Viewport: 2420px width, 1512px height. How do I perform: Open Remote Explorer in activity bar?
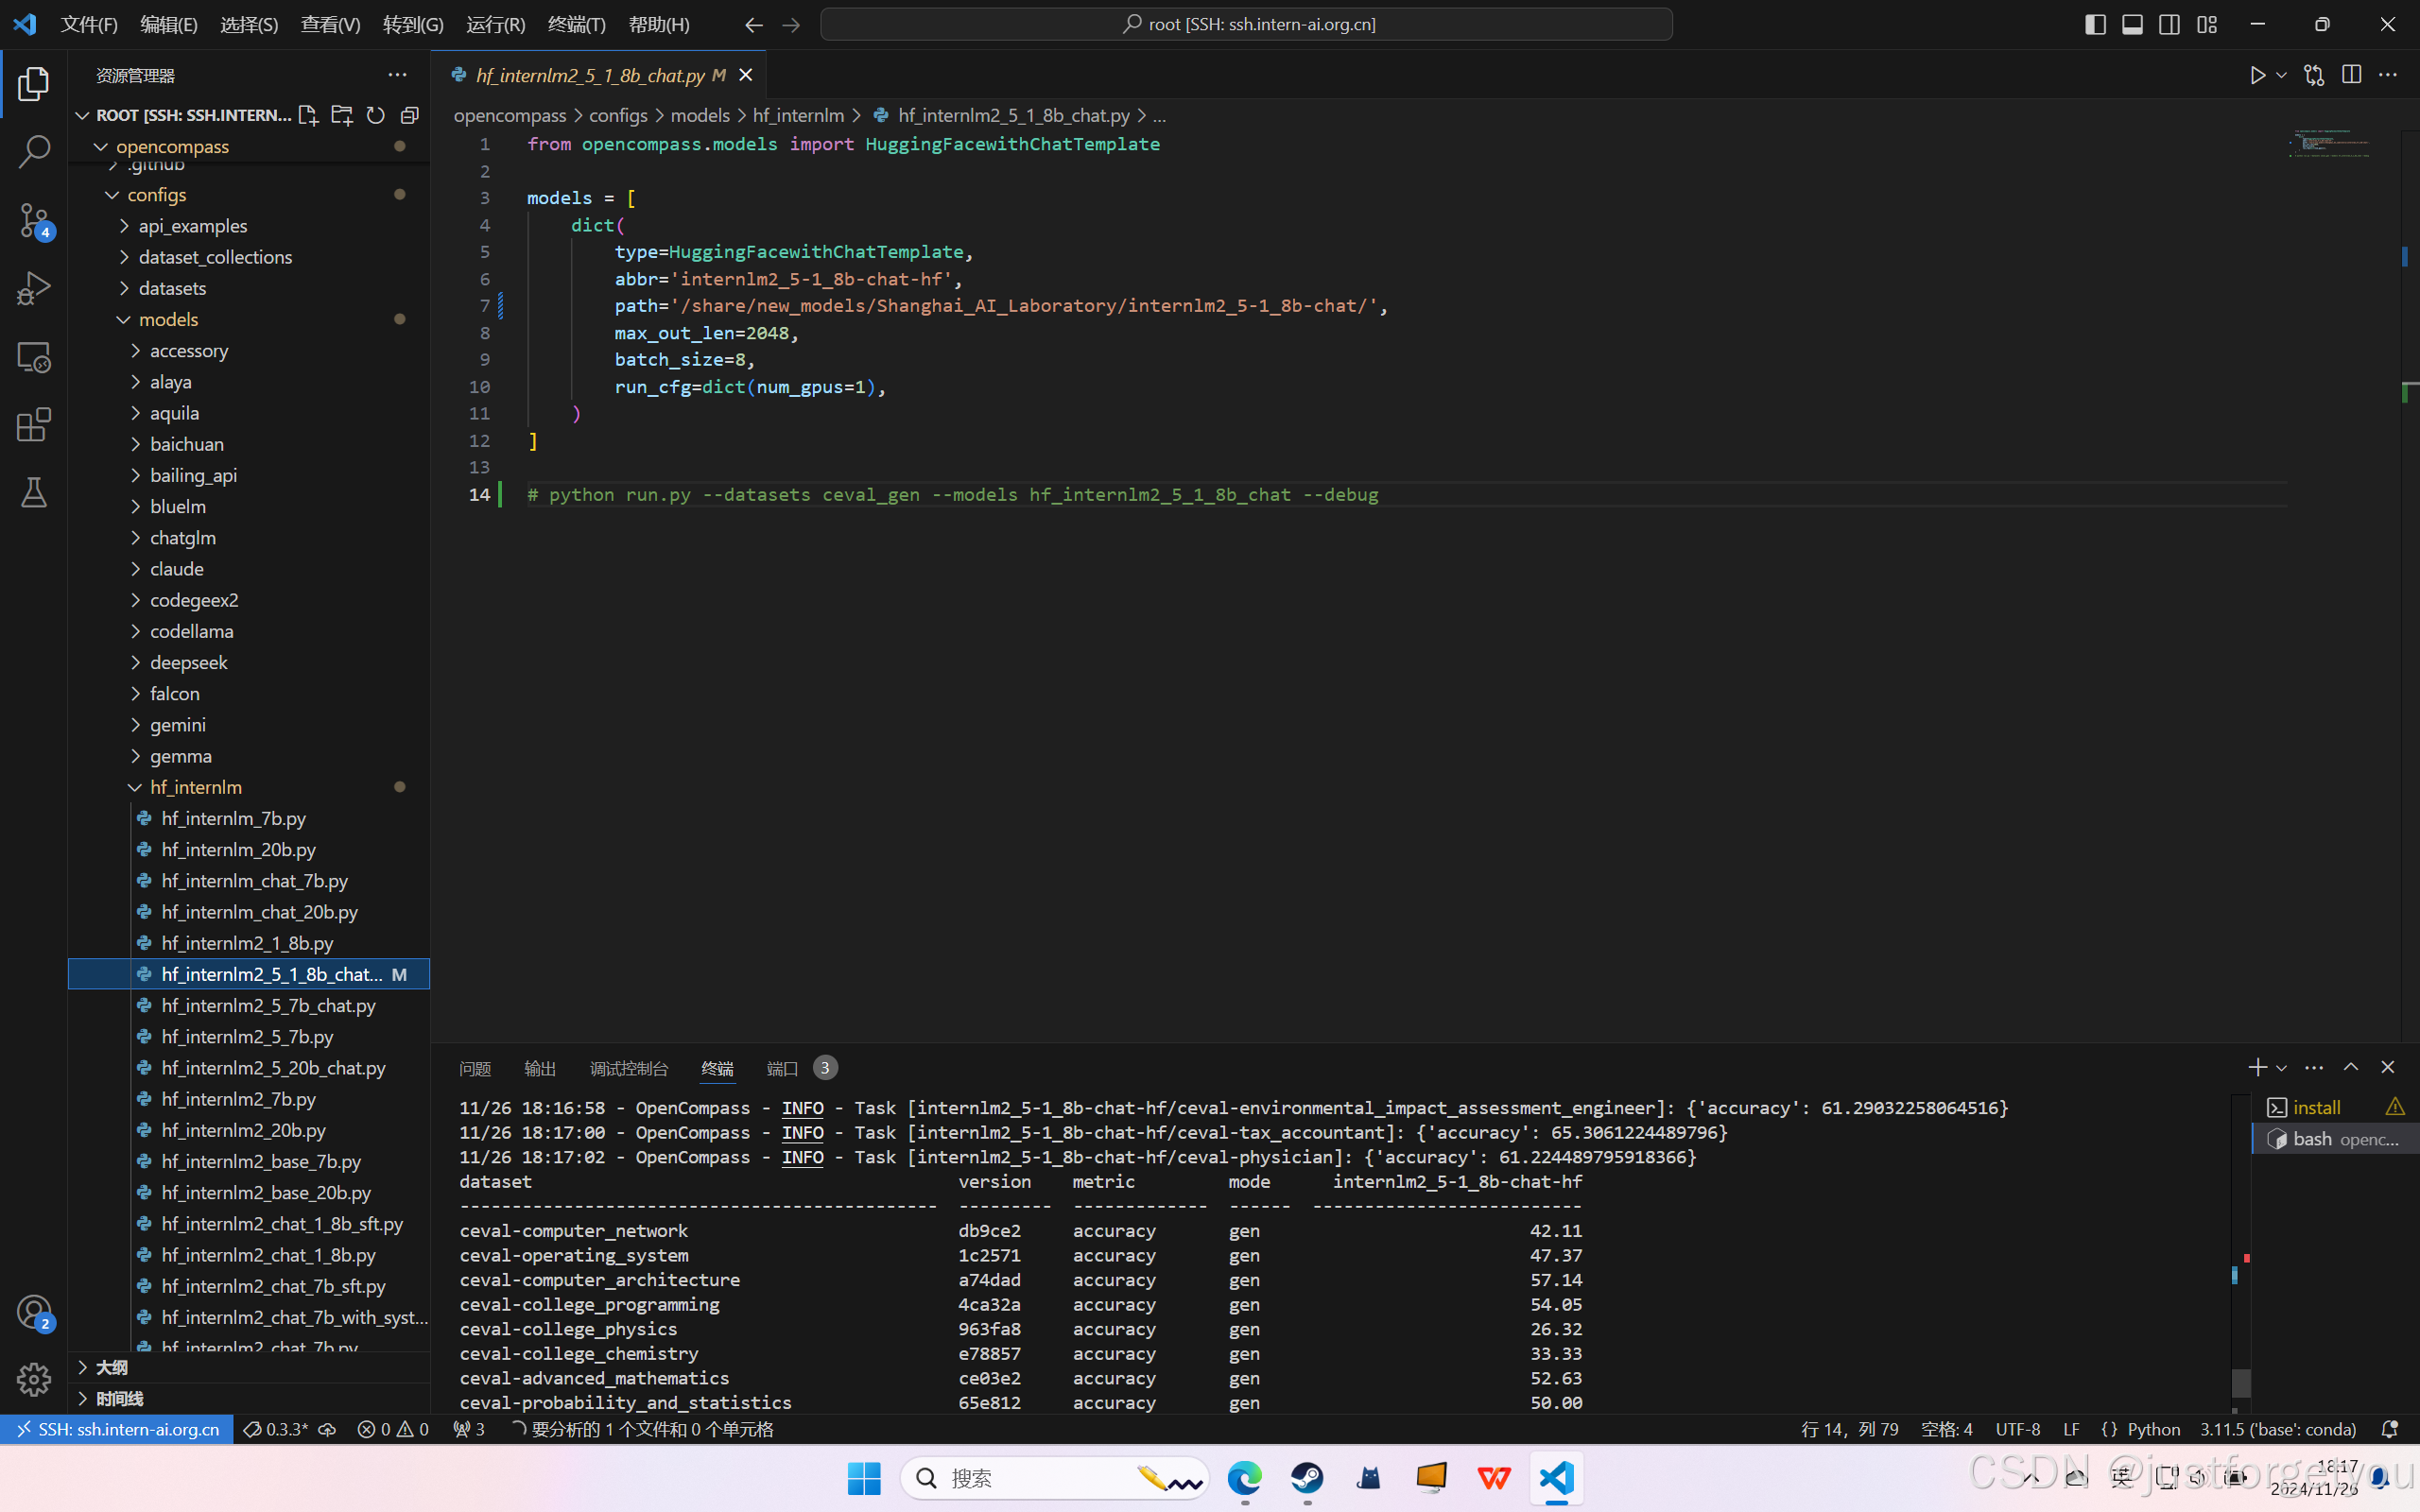34,357
